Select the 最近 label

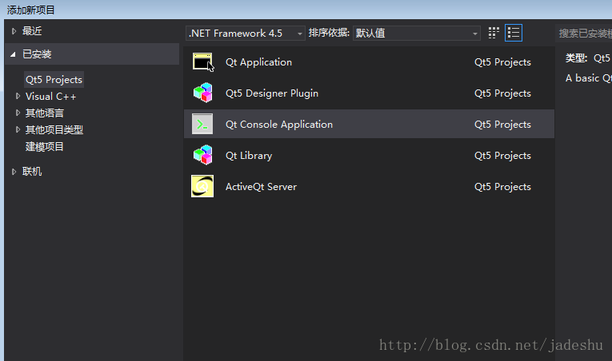[x=32, y=31]
